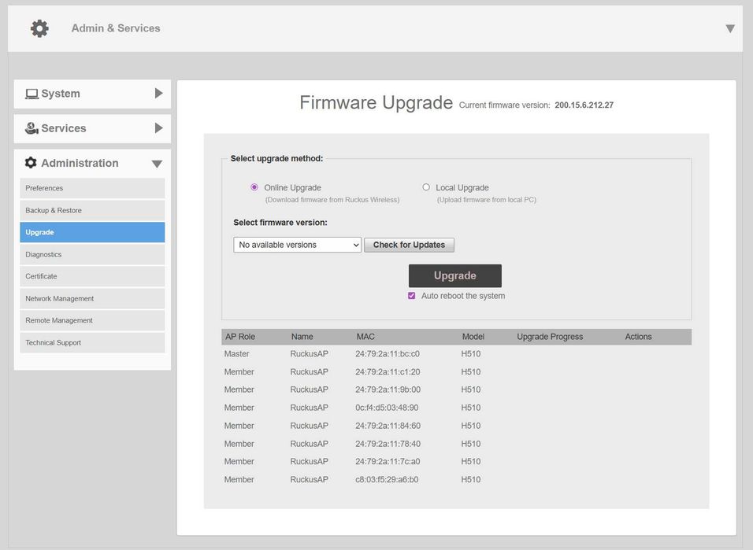Click the Upgrade Progress column header

click(550, 337)
